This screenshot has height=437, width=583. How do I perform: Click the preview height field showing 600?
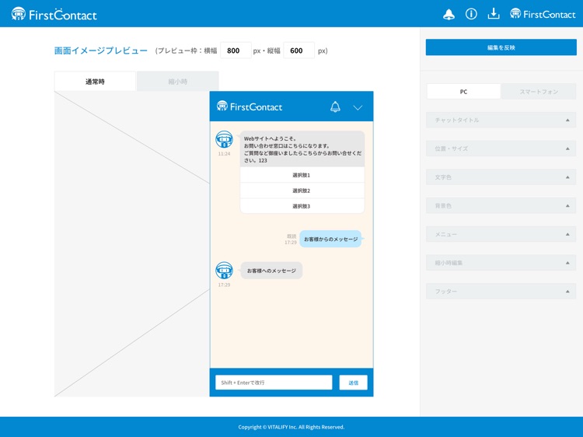pyautogui.click(x=299, y=51)
